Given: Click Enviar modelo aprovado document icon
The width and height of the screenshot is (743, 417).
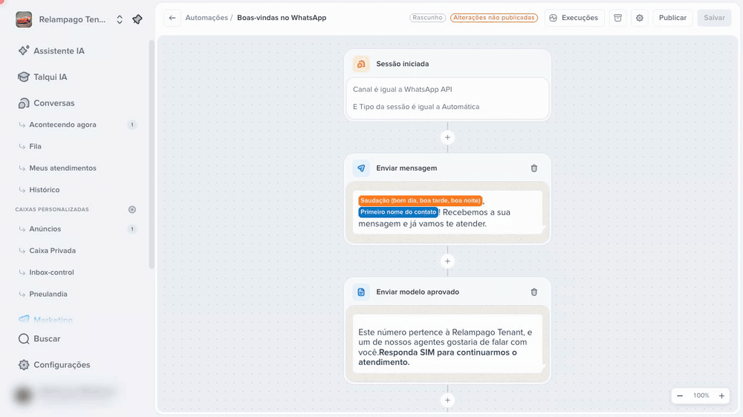Looking at the screenshot, I should [361, 292].
